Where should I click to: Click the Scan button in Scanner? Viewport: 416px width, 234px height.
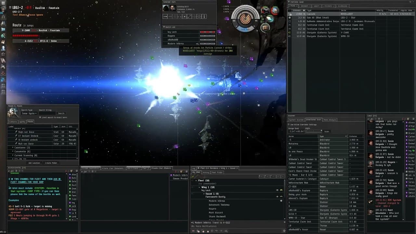point(327,131)
